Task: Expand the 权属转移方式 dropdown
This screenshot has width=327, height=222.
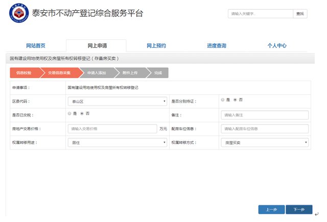Action: click(x=264, y=142)
